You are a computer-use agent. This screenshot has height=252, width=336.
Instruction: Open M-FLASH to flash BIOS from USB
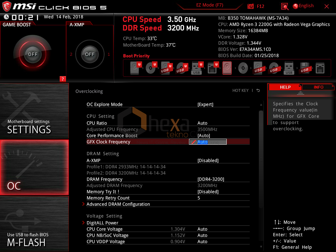(x=34, y=224)
